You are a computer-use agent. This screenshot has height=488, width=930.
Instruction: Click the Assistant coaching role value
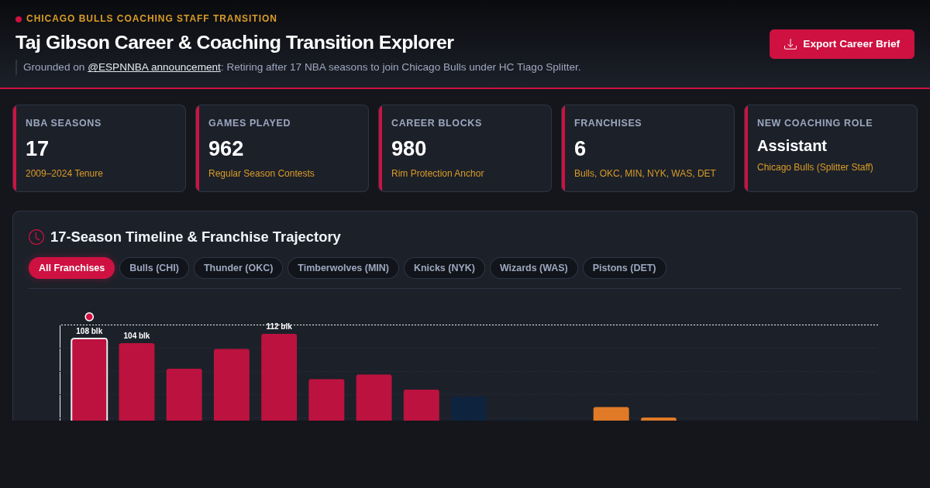(792, 146)
